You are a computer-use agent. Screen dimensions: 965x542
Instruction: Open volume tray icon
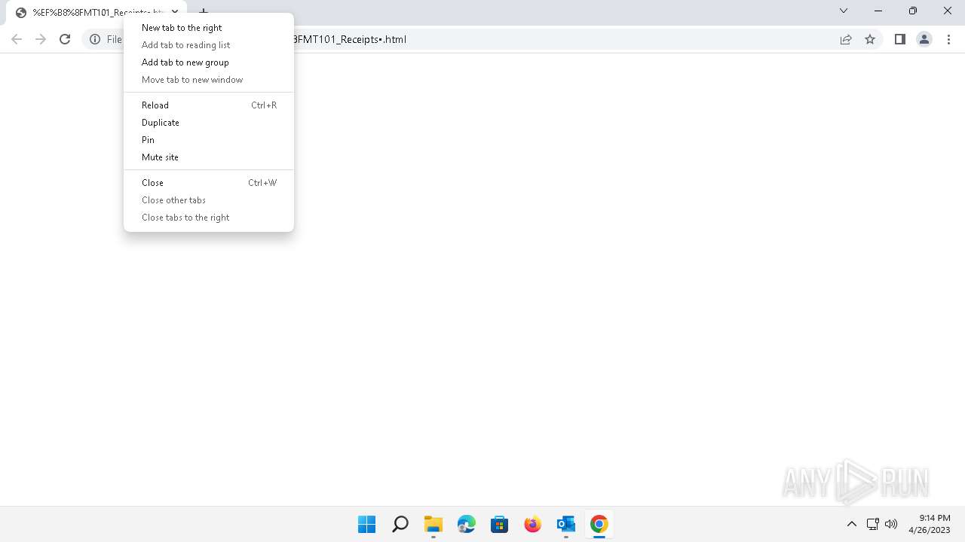891,524
